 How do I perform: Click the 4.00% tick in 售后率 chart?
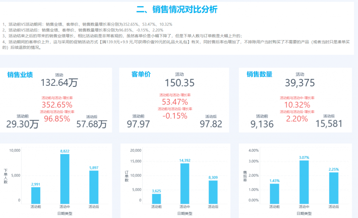pyautogui.click(x=254, y=150)
